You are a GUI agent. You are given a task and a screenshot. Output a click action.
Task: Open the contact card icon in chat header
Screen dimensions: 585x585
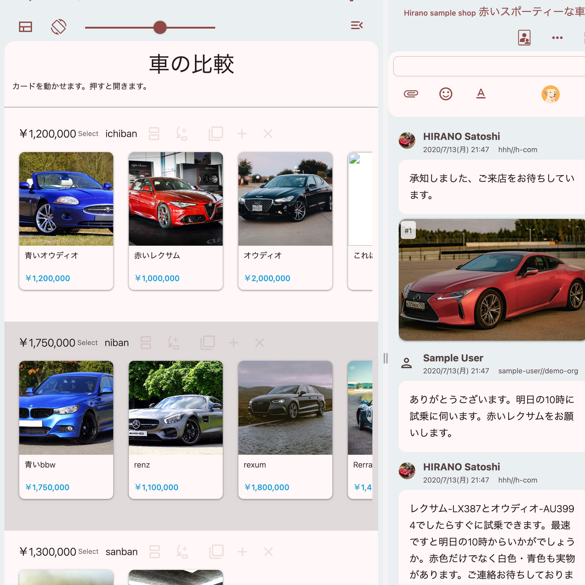coord(524,37)
